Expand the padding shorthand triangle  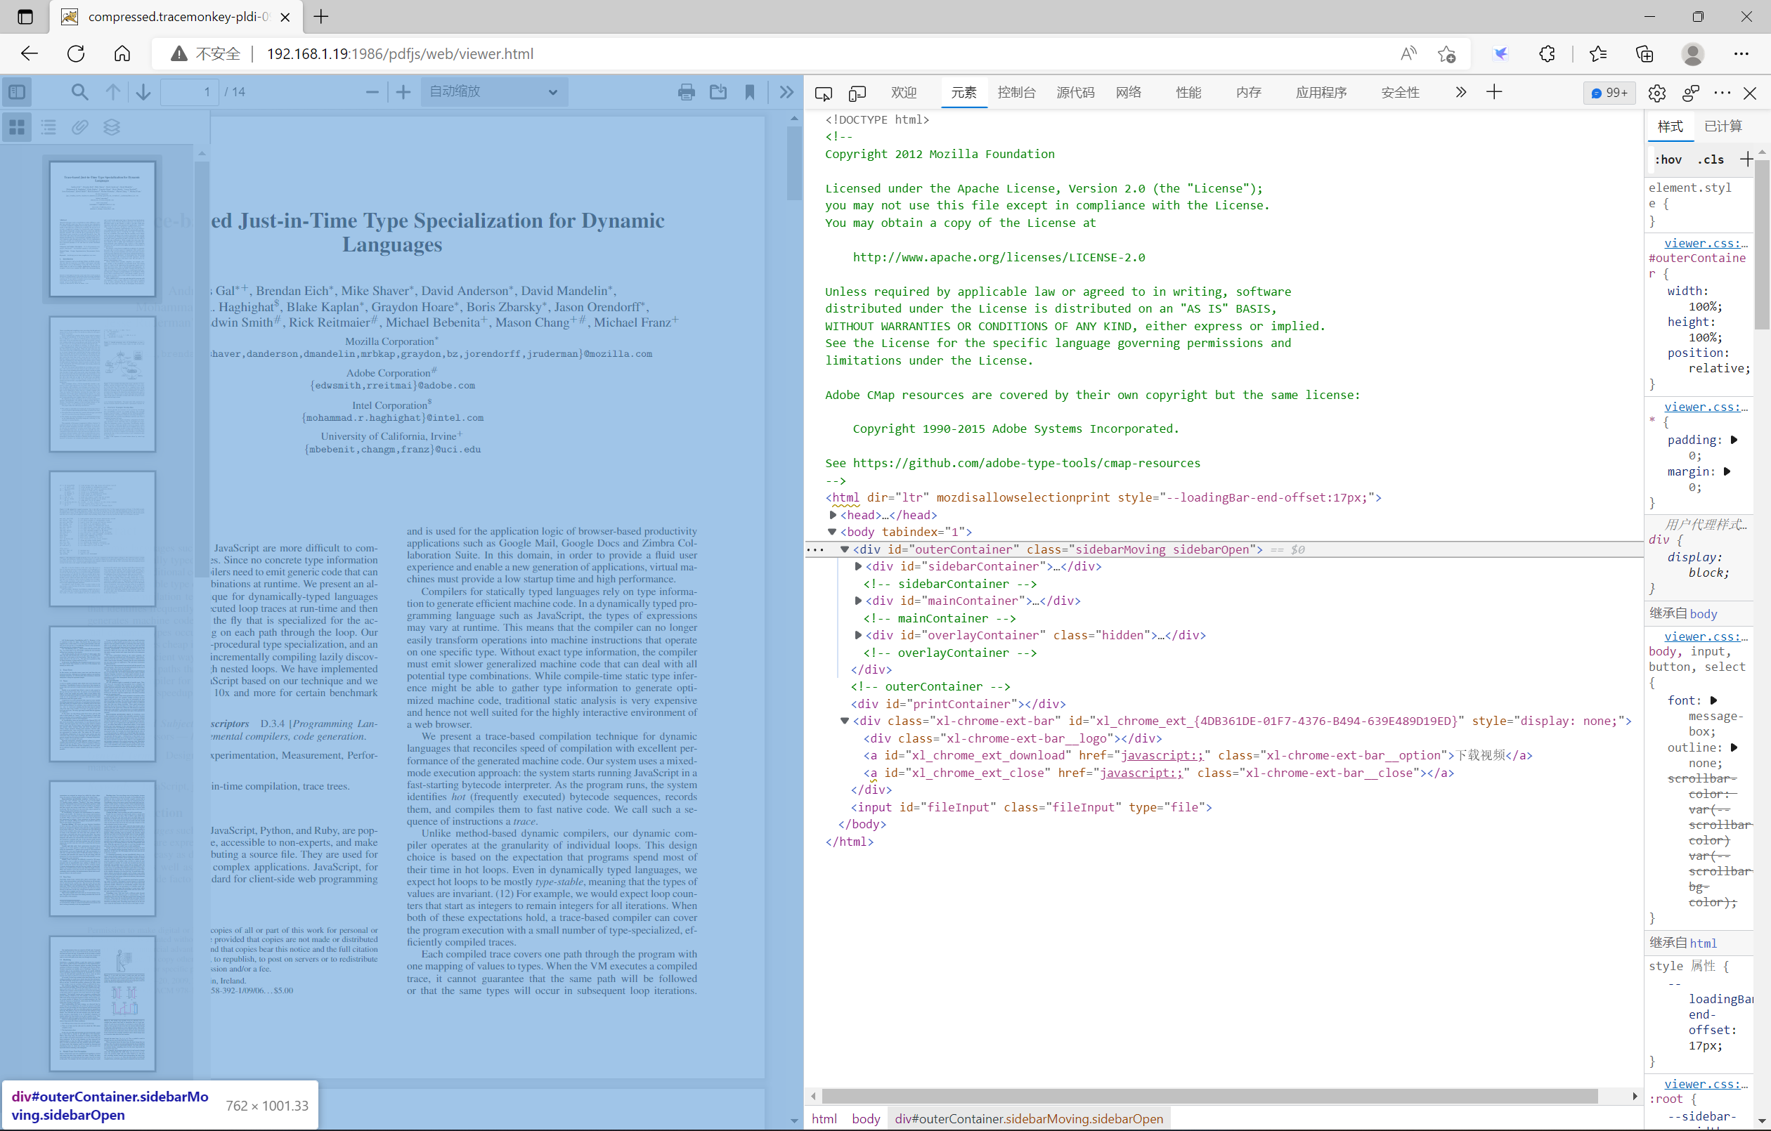[x=1734, y=440]
